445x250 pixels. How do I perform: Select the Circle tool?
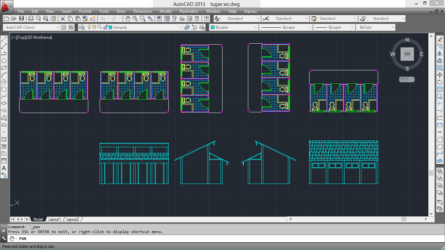(x=4, y=82)
